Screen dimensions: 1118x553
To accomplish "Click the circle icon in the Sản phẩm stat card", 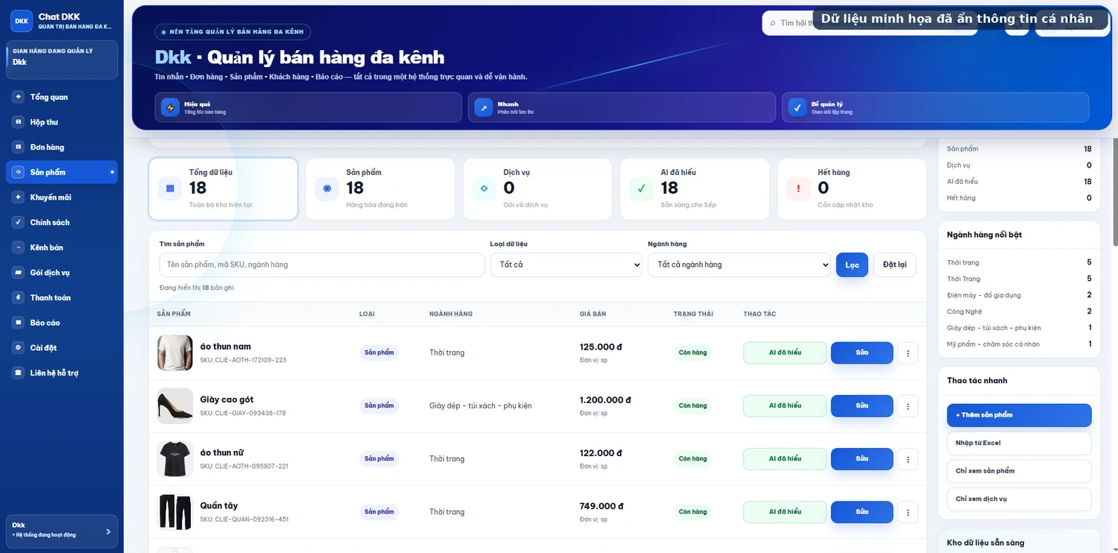I will click(x=327, y=189).
